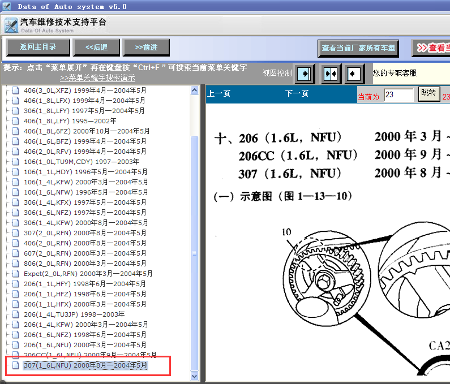450x384 pixels.
Task: Click the 您的专职客服 customer service text
Action: point(395,73)
